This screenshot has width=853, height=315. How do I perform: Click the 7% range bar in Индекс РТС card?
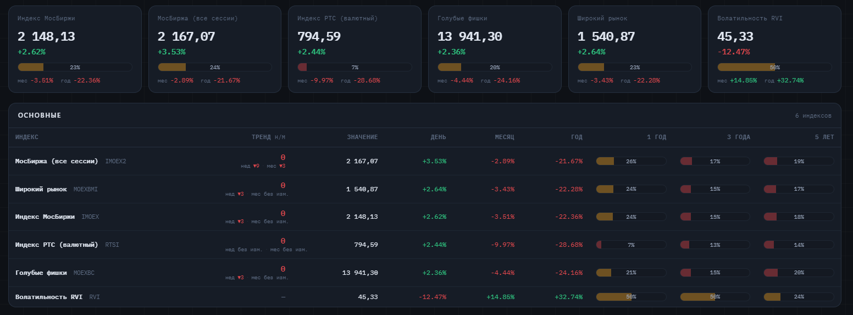(355, 67)
